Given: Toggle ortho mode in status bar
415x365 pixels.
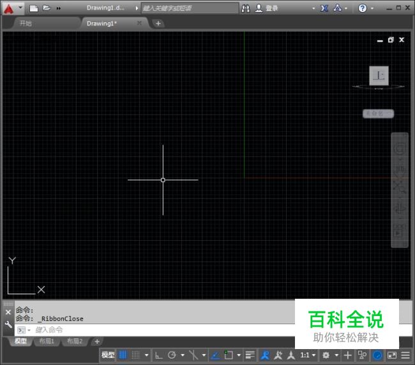Looking at the screenshot, I should [159, 355].
